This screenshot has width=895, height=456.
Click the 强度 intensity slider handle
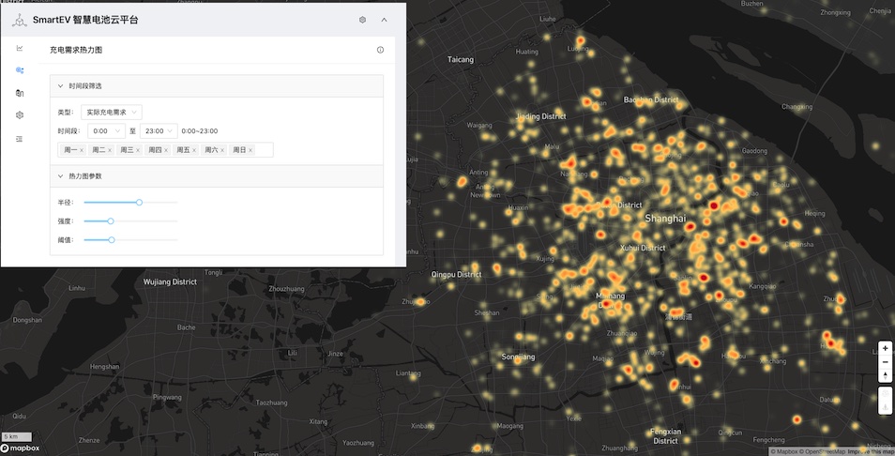coord(111,221)
